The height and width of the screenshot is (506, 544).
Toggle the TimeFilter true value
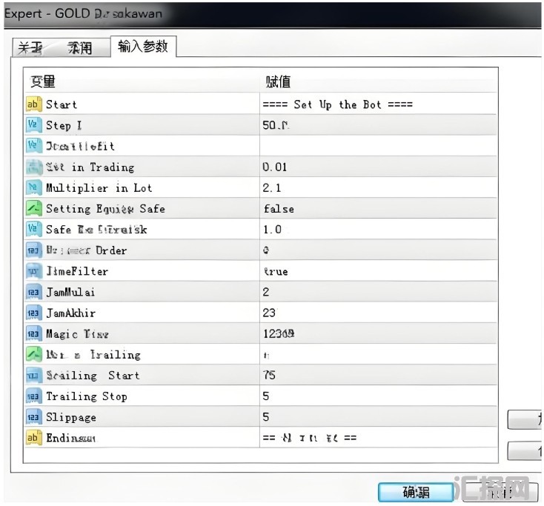[276, 271]
